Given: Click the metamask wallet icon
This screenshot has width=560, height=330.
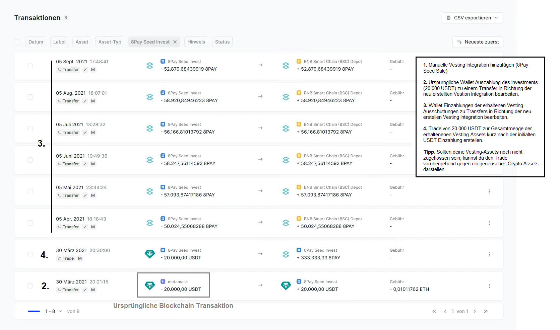Looking at the screenshot, I should click(x=163, y=281).
